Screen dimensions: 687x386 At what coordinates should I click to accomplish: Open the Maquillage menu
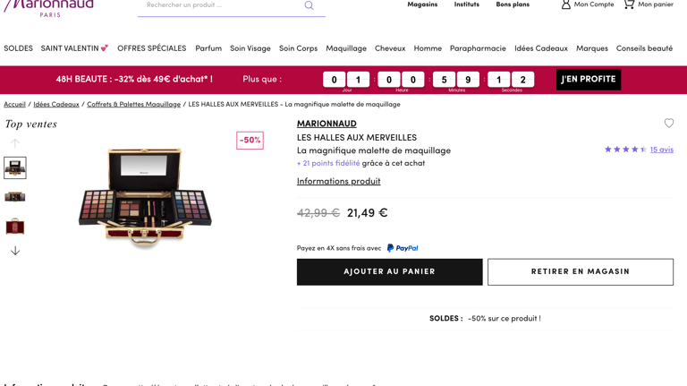(x=346, y=48)
